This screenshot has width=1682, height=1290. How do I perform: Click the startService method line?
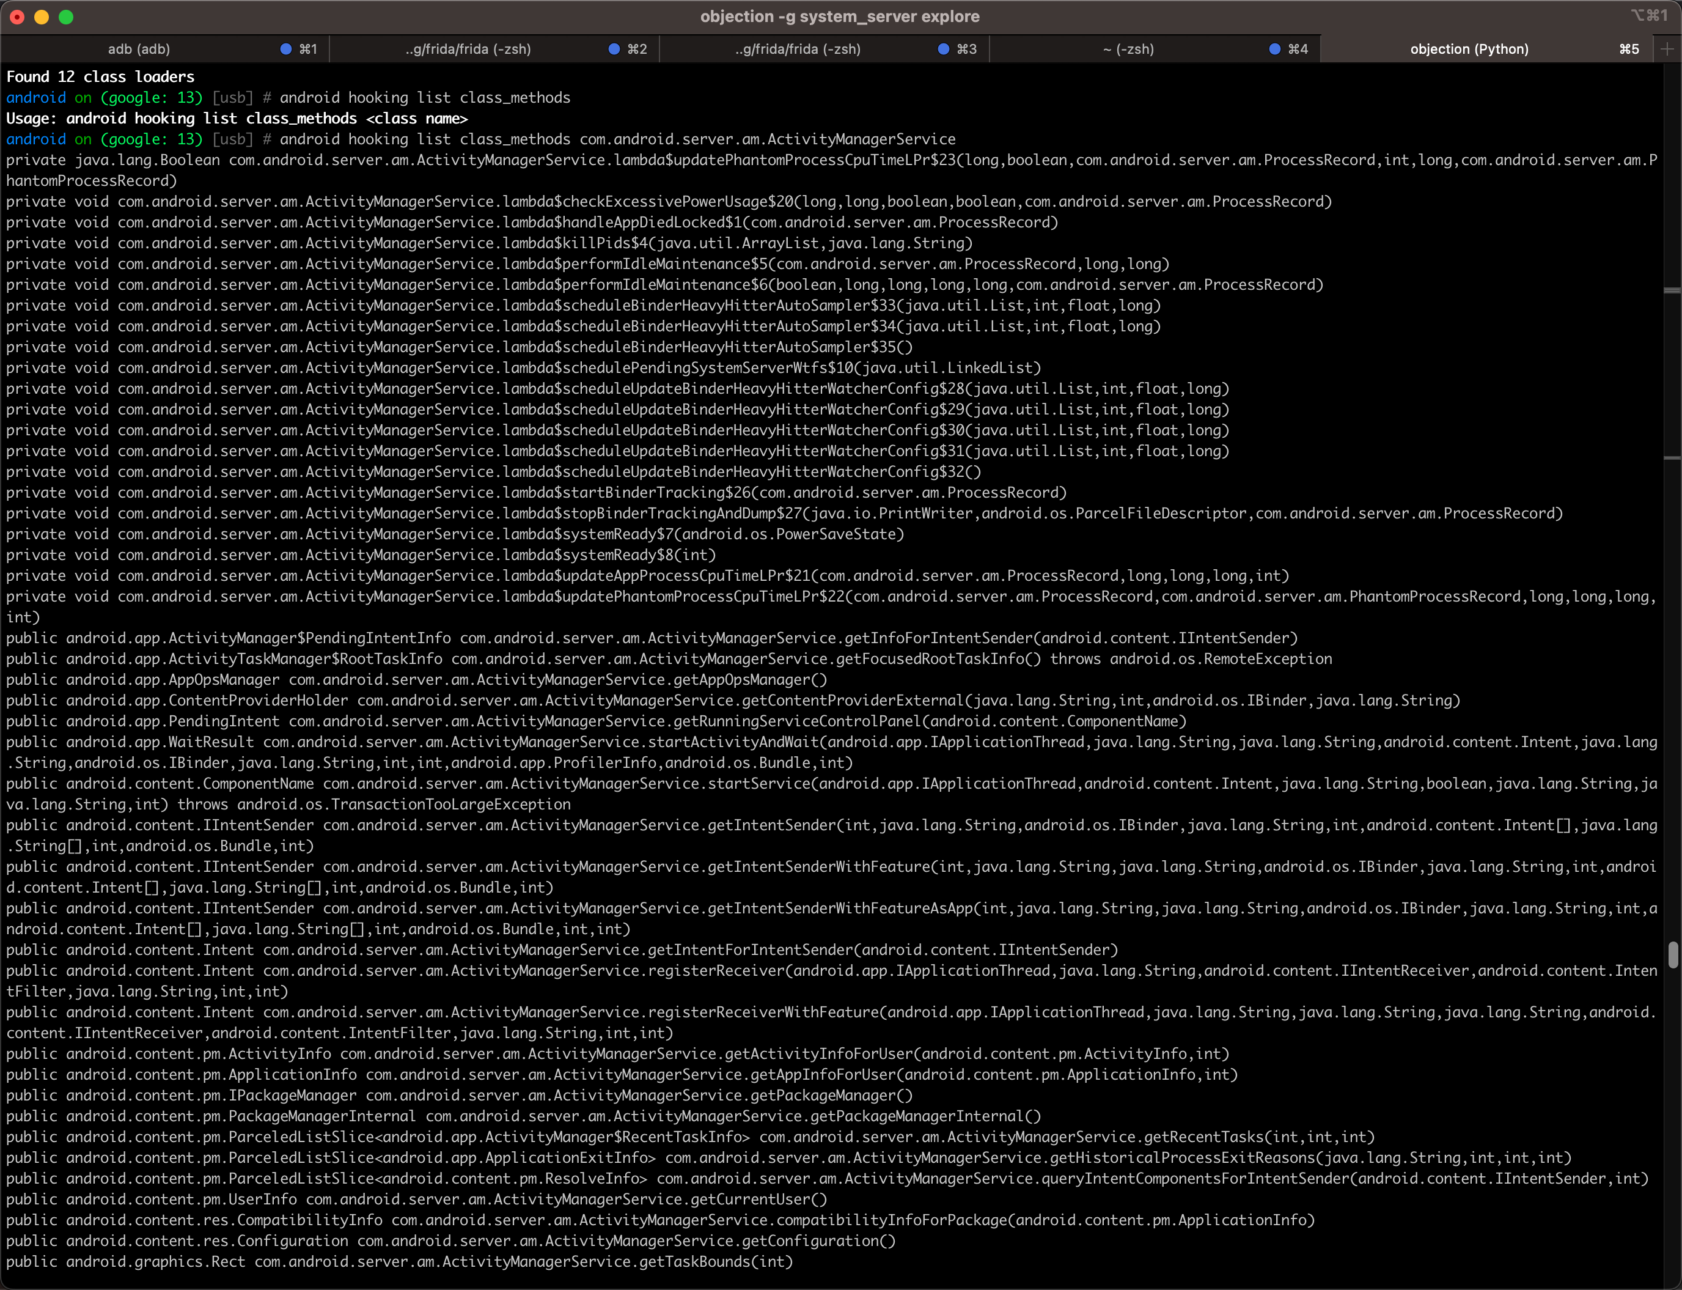tap(832, 793)
